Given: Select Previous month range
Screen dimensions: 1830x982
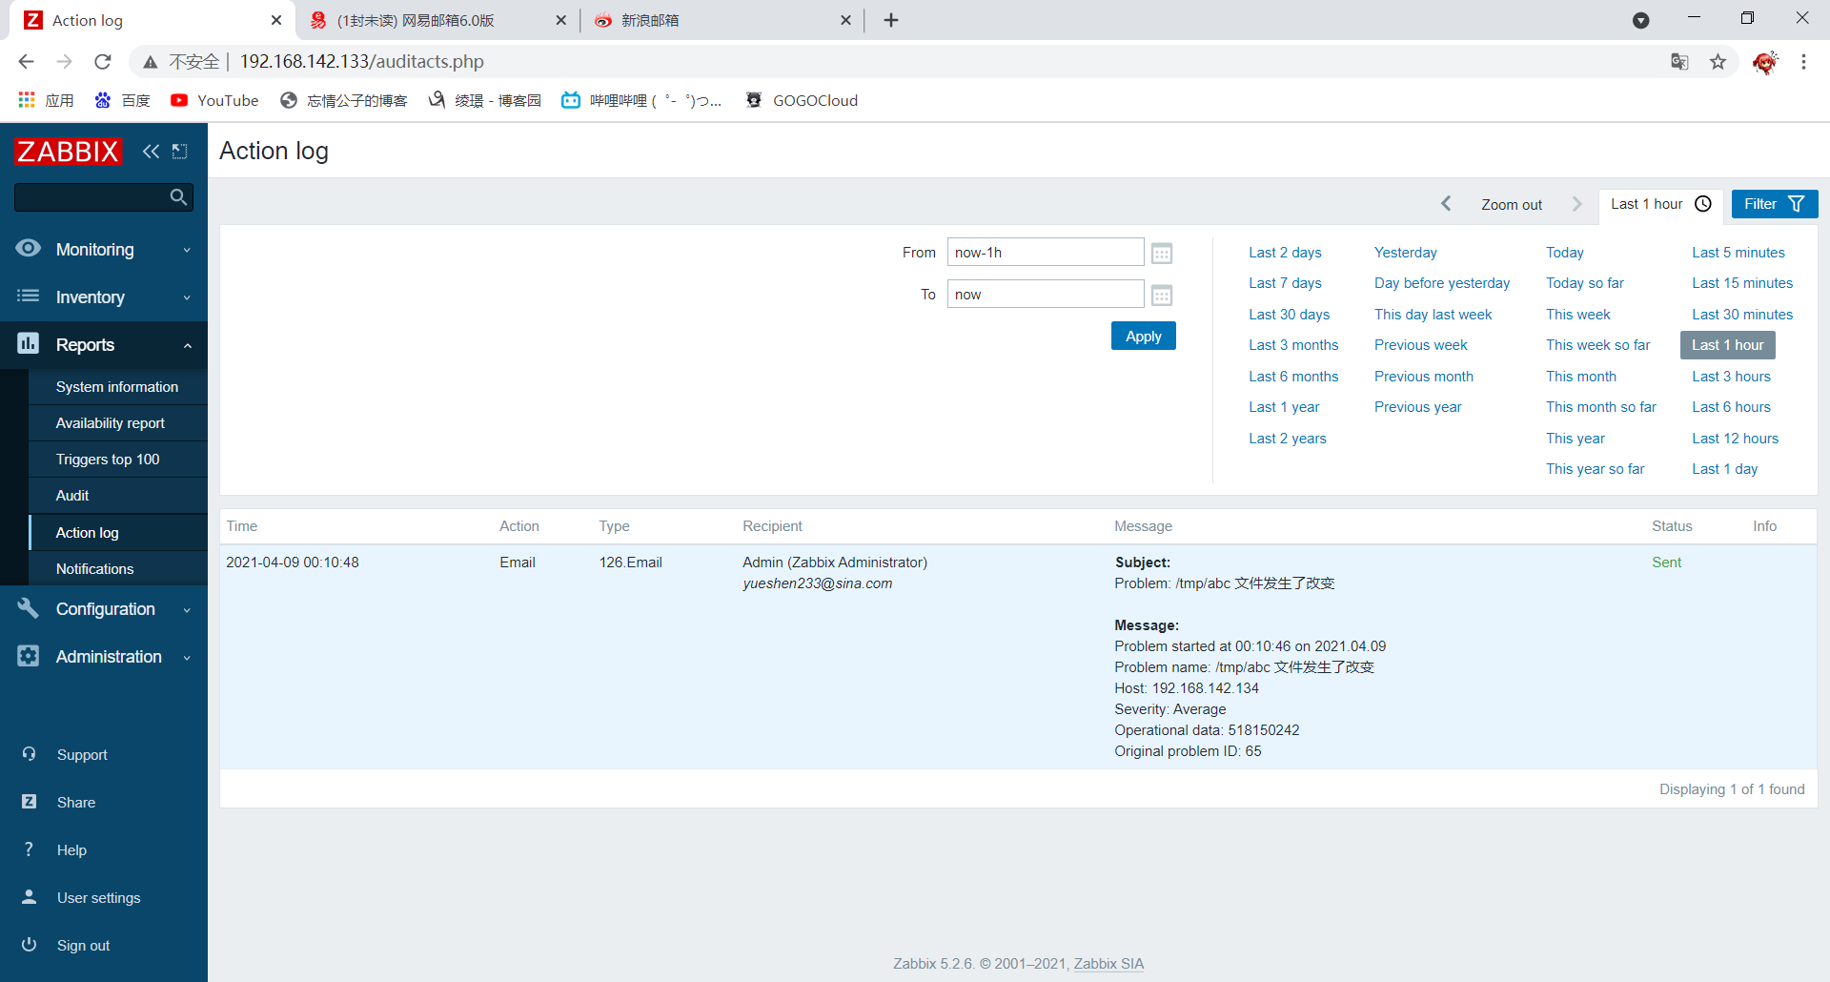Looking at the screenshot, I should (1424, 377).
